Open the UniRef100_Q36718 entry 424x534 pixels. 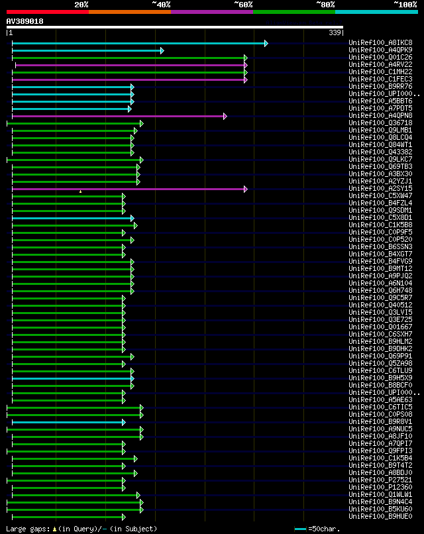(380, 123)
